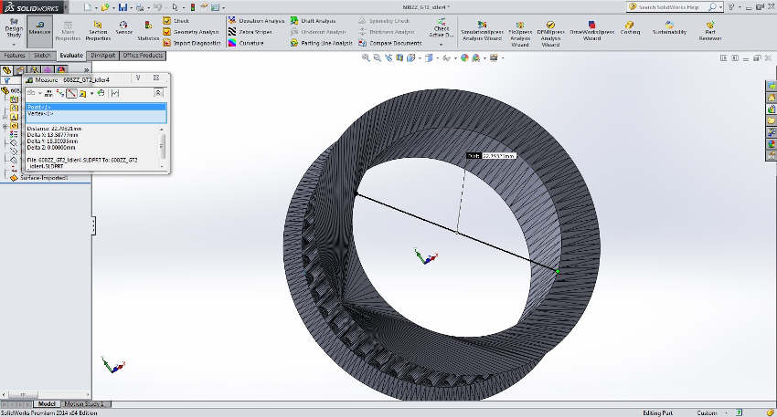Select Vertex<1> in Measure selection list
The height and width of the screenshot is (417, 777).
pyautogui.click(x=96, y=114)
